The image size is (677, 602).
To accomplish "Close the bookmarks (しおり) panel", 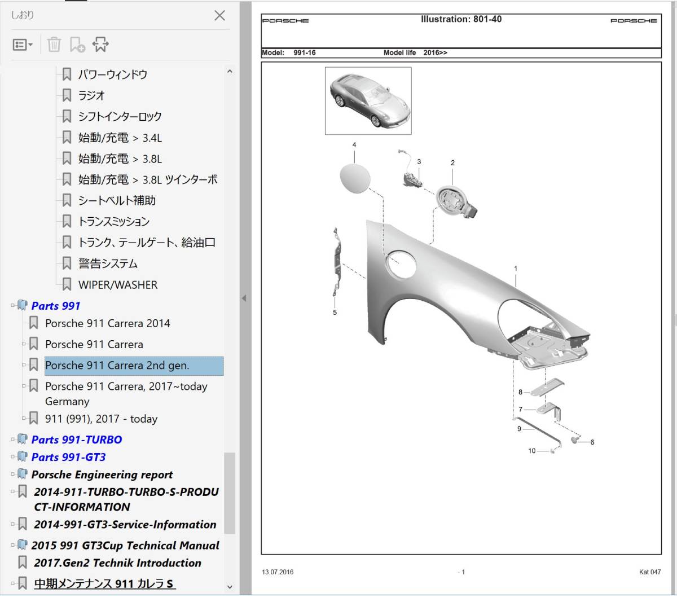I will pyautogui.click(x=219, y=16).
